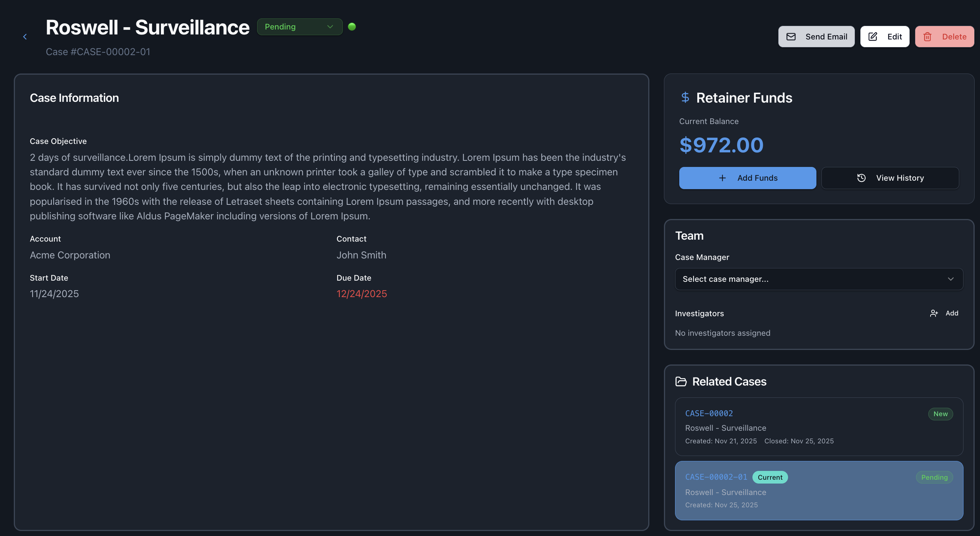This screenshot has width=980, height=536.
Task: Click the clock history icon
Action: pyautogui.click(x=861, y=178)
